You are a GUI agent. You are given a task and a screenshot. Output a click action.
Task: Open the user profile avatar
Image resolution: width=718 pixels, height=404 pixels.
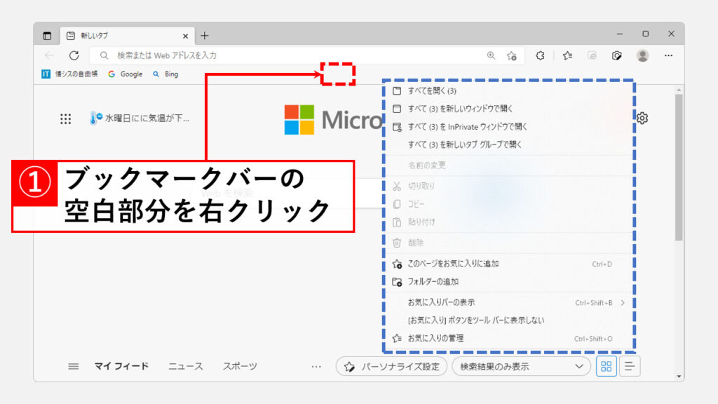point(642,55)
